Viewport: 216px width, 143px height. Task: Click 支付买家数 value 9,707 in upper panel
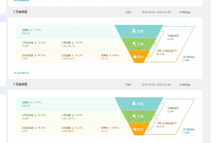pyautogui.click(x=25, y=59)
